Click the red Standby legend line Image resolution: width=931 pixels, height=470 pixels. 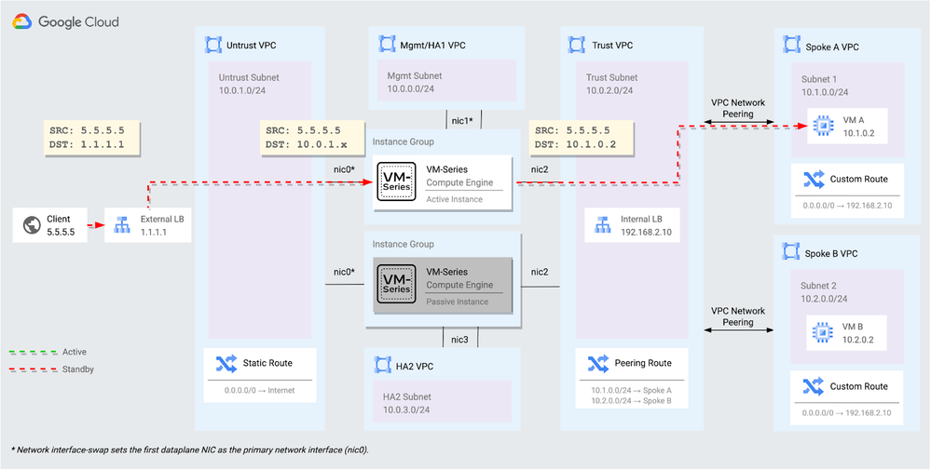coord(33,369)
